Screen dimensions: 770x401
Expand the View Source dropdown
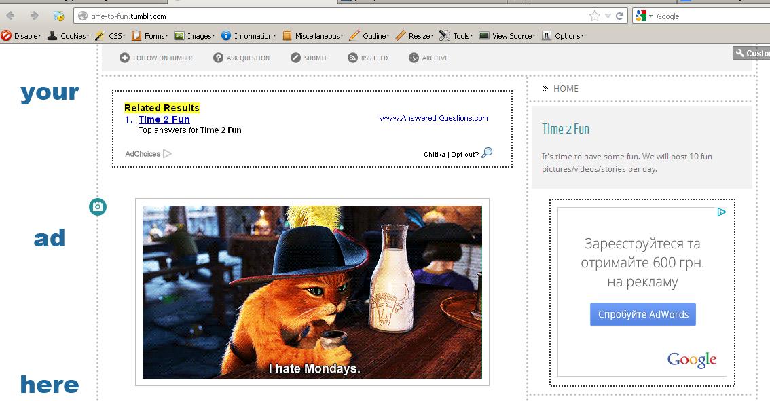(507, 36)
